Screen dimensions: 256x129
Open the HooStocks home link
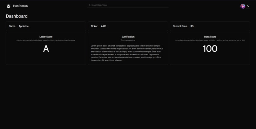20,6
